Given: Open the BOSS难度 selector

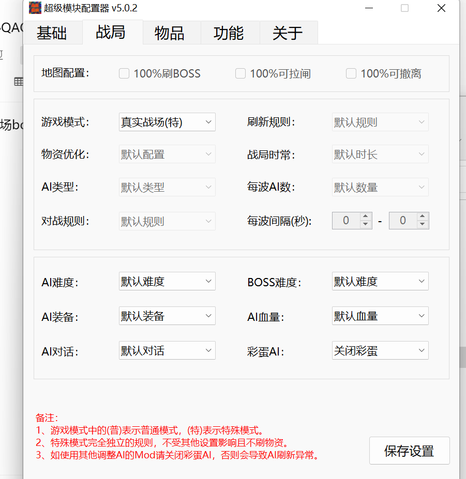Looking at the screenshot, I should point(380,281).
